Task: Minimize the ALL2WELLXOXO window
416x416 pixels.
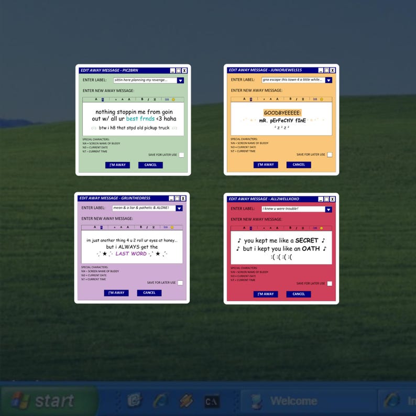Action: tap(321, 199)
